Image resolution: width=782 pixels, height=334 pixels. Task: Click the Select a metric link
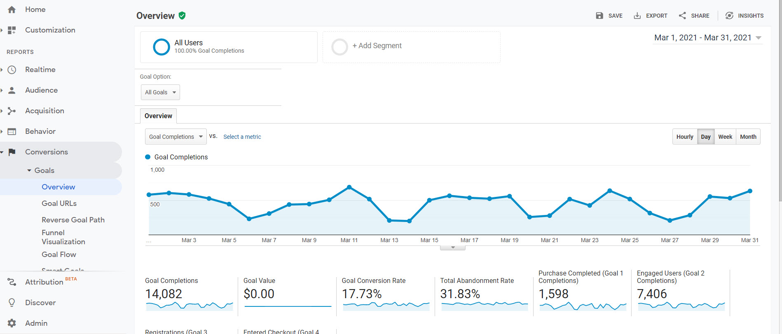(x=242, y=137)
